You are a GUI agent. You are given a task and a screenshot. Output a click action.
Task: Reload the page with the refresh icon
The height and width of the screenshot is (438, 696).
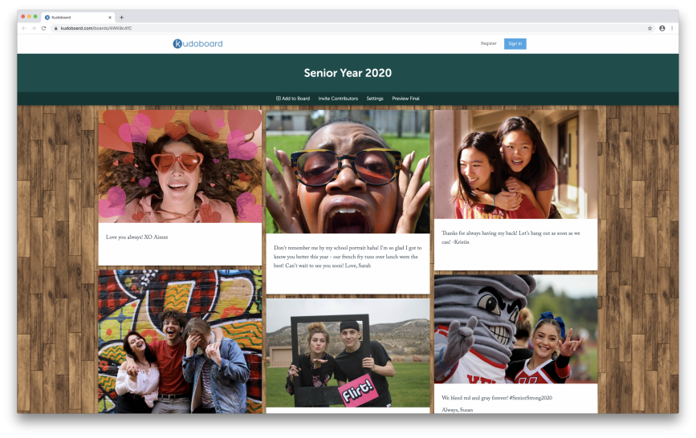43,28
